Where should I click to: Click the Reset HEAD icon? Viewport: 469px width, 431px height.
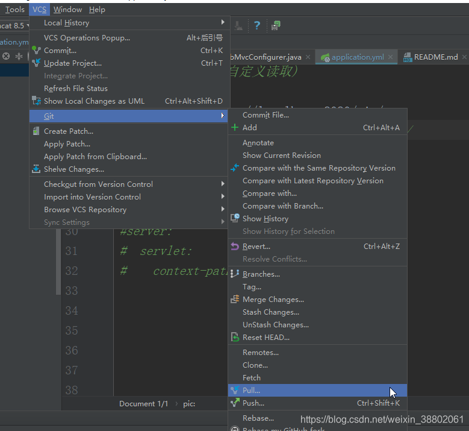[235, 337]
